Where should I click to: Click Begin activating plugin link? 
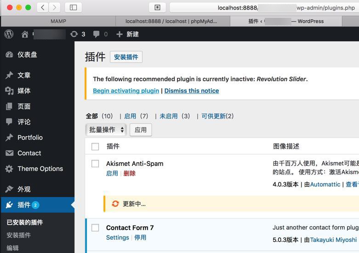(126, 91)
